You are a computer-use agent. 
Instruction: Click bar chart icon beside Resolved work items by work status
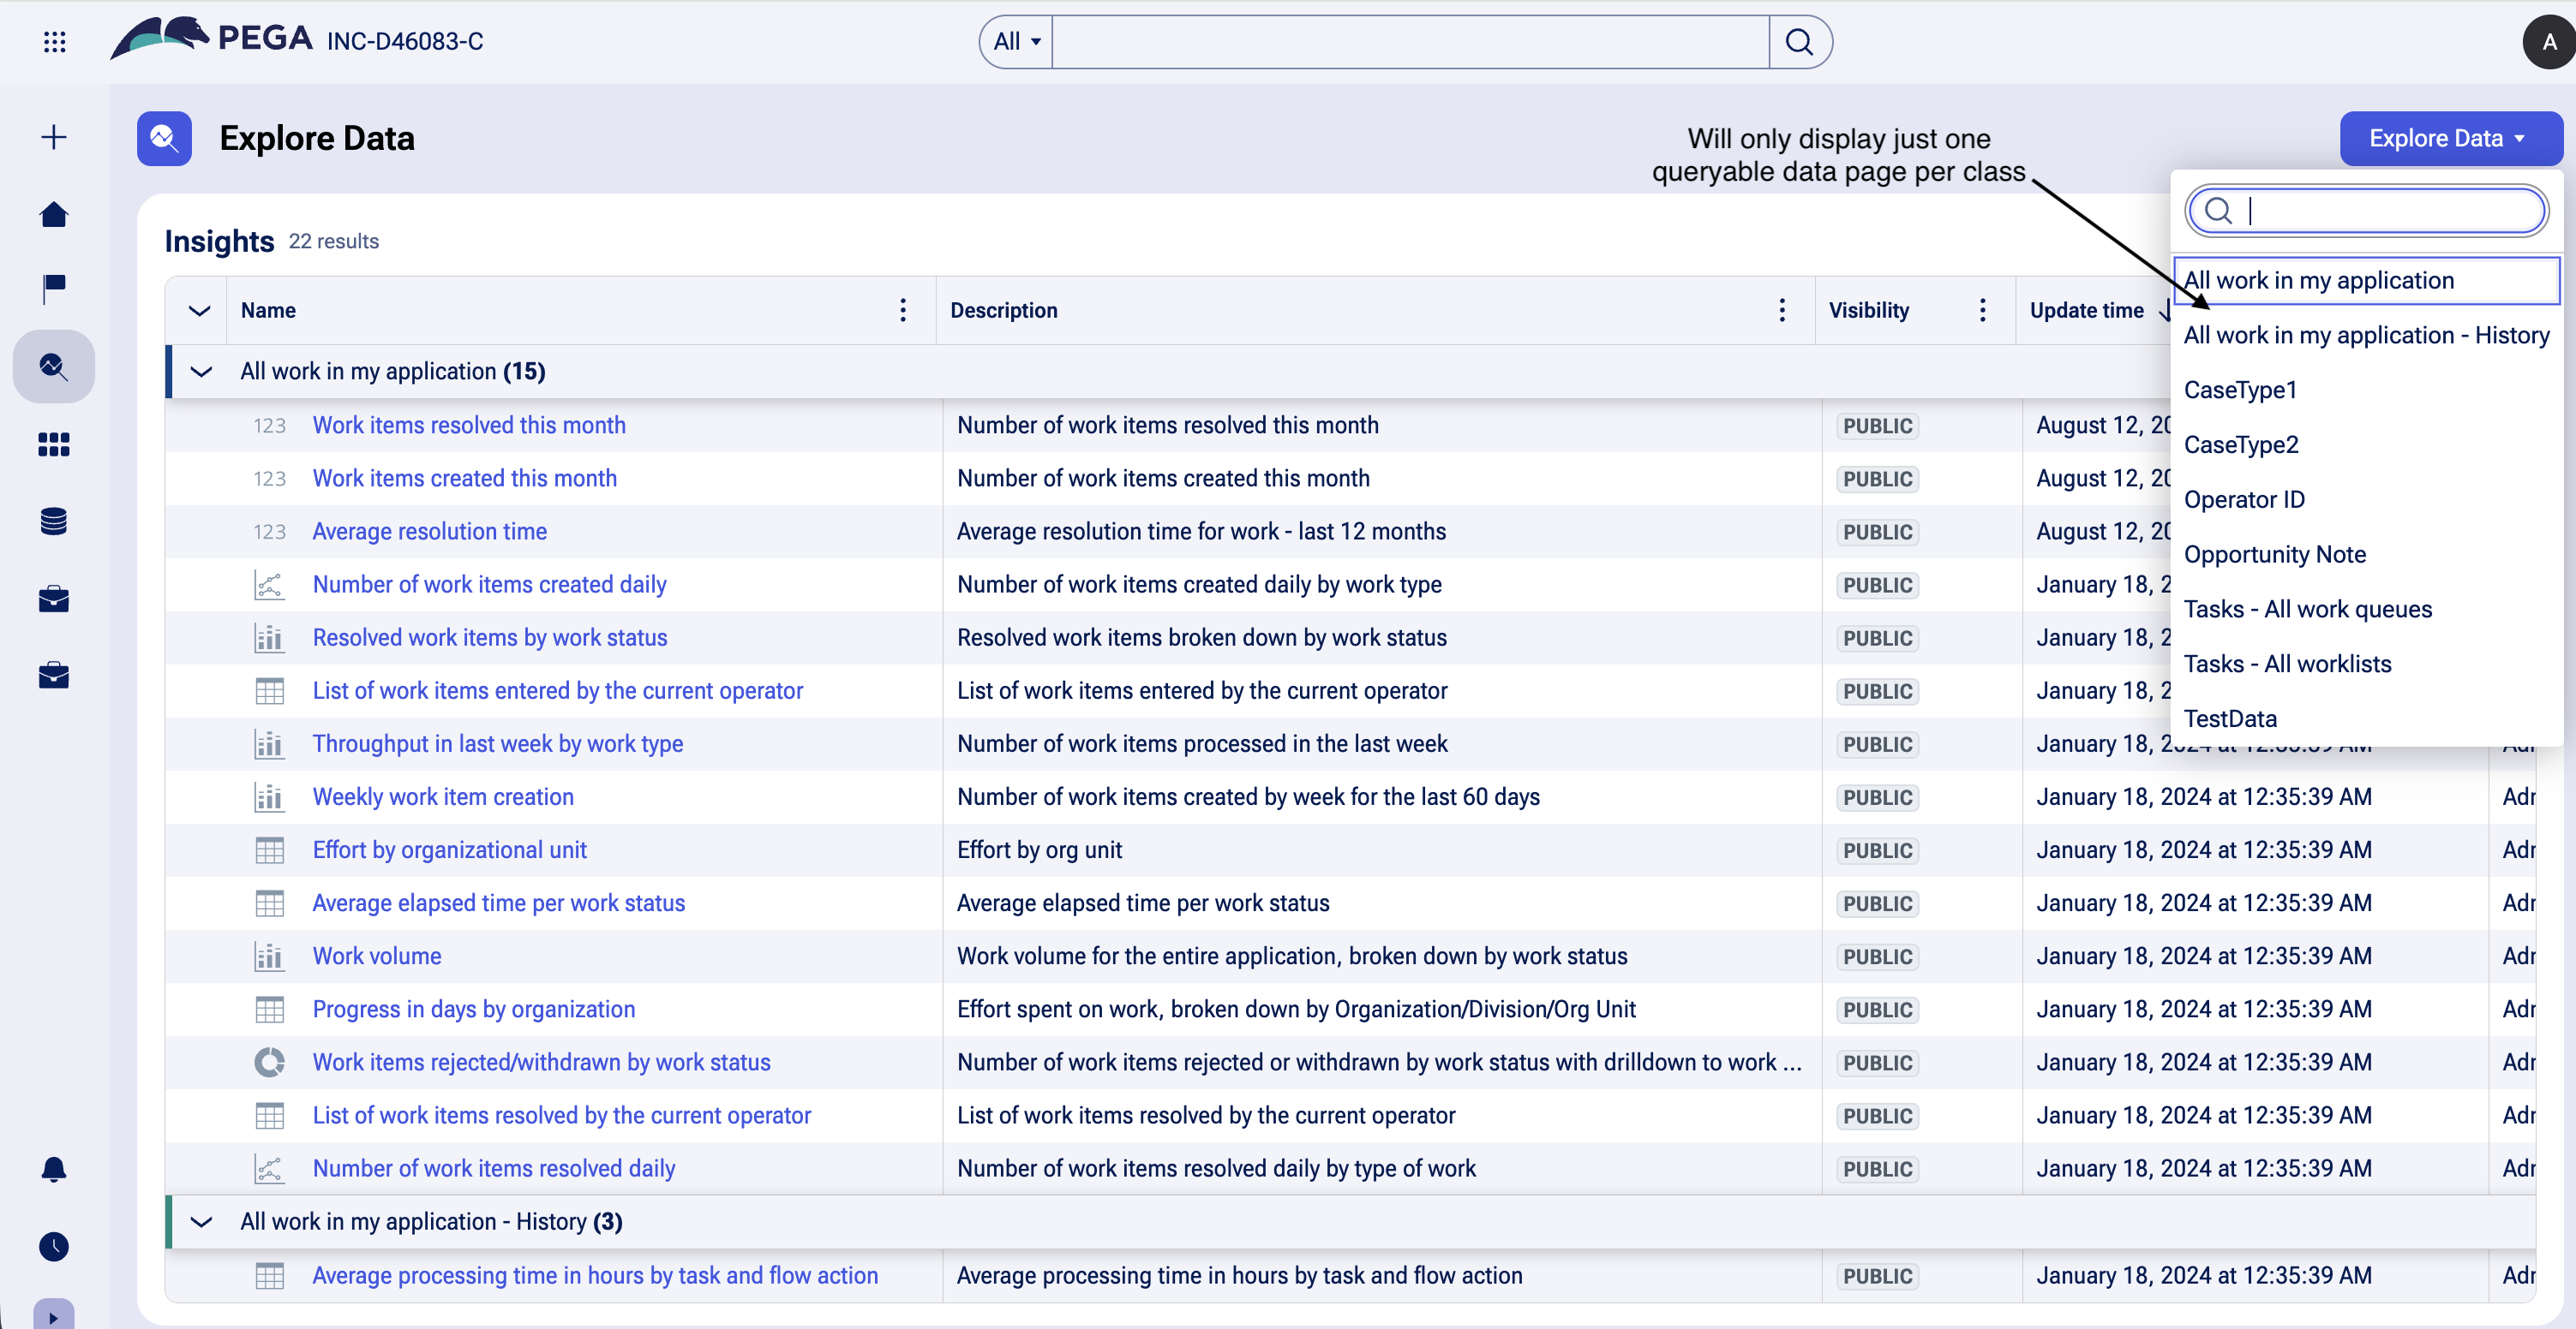point(269,637)
